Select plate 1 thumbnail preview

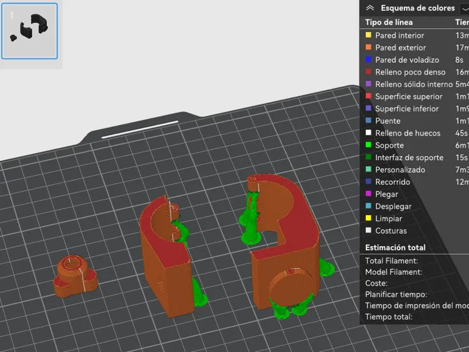pyautogui.click(x=29, y=31)
